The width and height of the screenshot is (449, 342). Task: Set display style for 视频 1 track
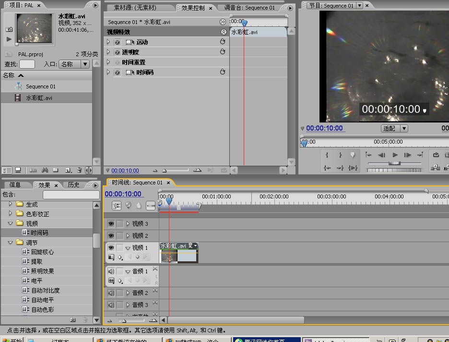pyautogui.click(x=111, y=257)
